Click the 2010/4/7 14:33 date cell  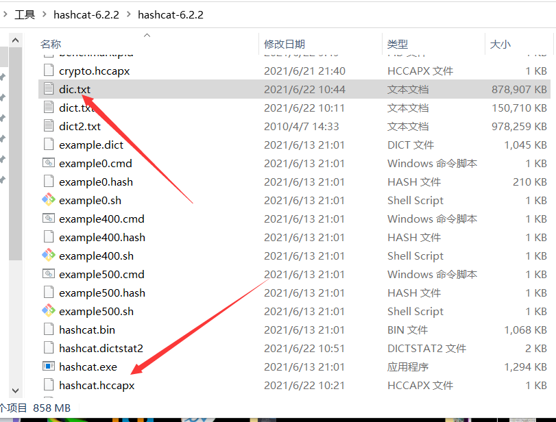pyautogui.click(x=302, y=127)
